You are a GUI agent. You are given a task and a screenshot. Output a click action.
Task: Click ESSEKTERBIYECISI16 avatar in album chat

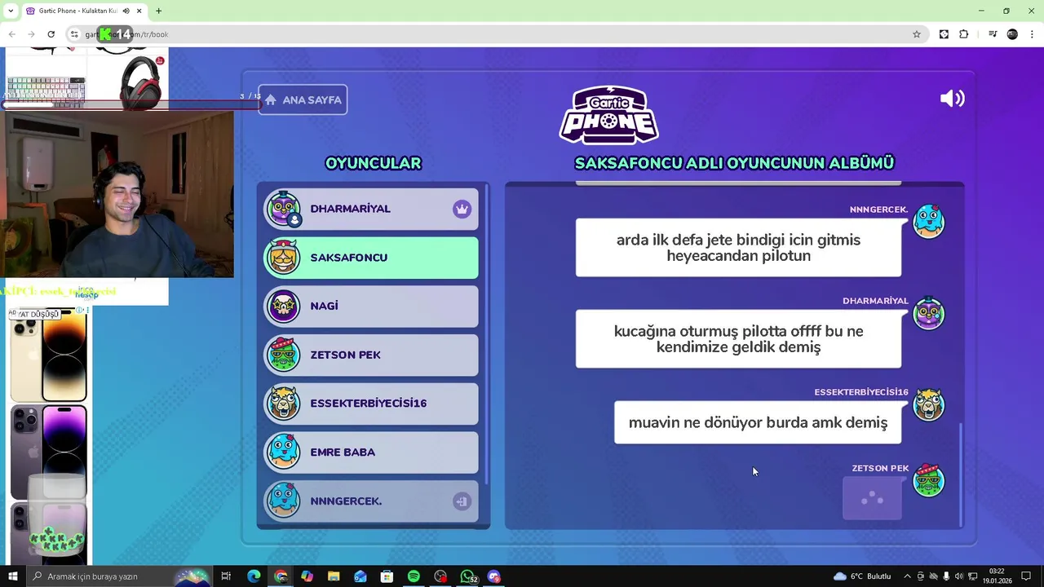[928, 404]
